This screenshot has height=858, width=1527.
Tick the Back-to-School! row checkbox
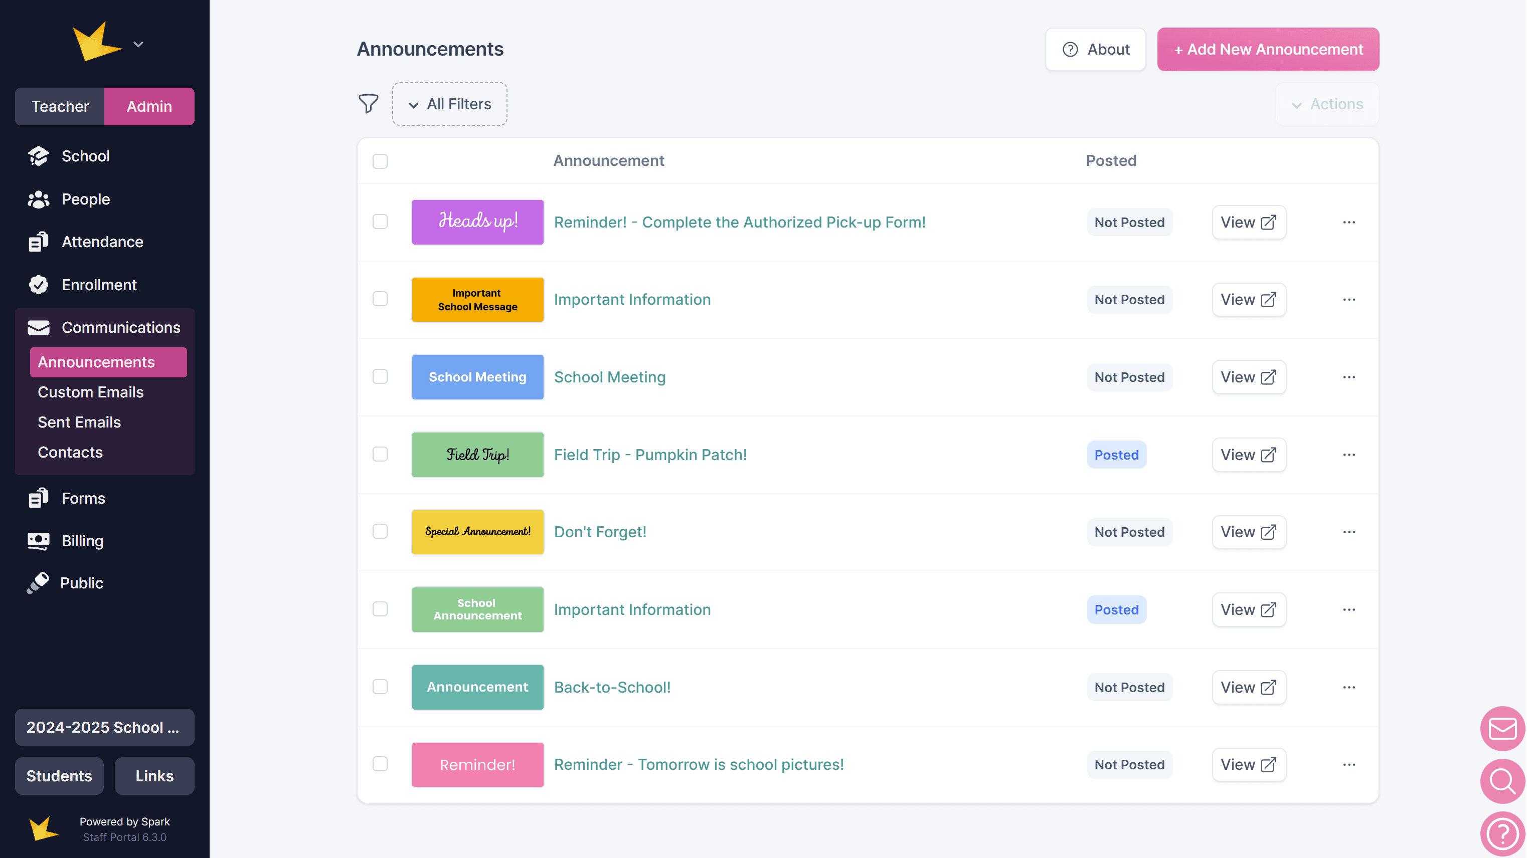tap(380, 687)
